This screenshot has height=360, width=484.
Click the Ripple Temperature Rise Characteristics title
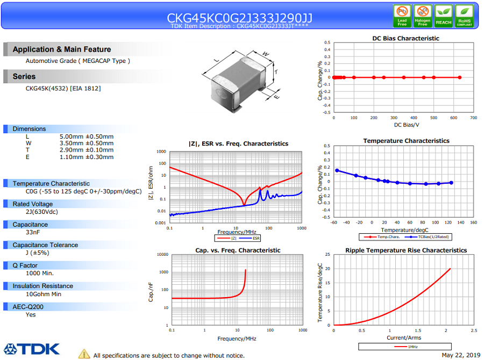click(x=406, y=250)
